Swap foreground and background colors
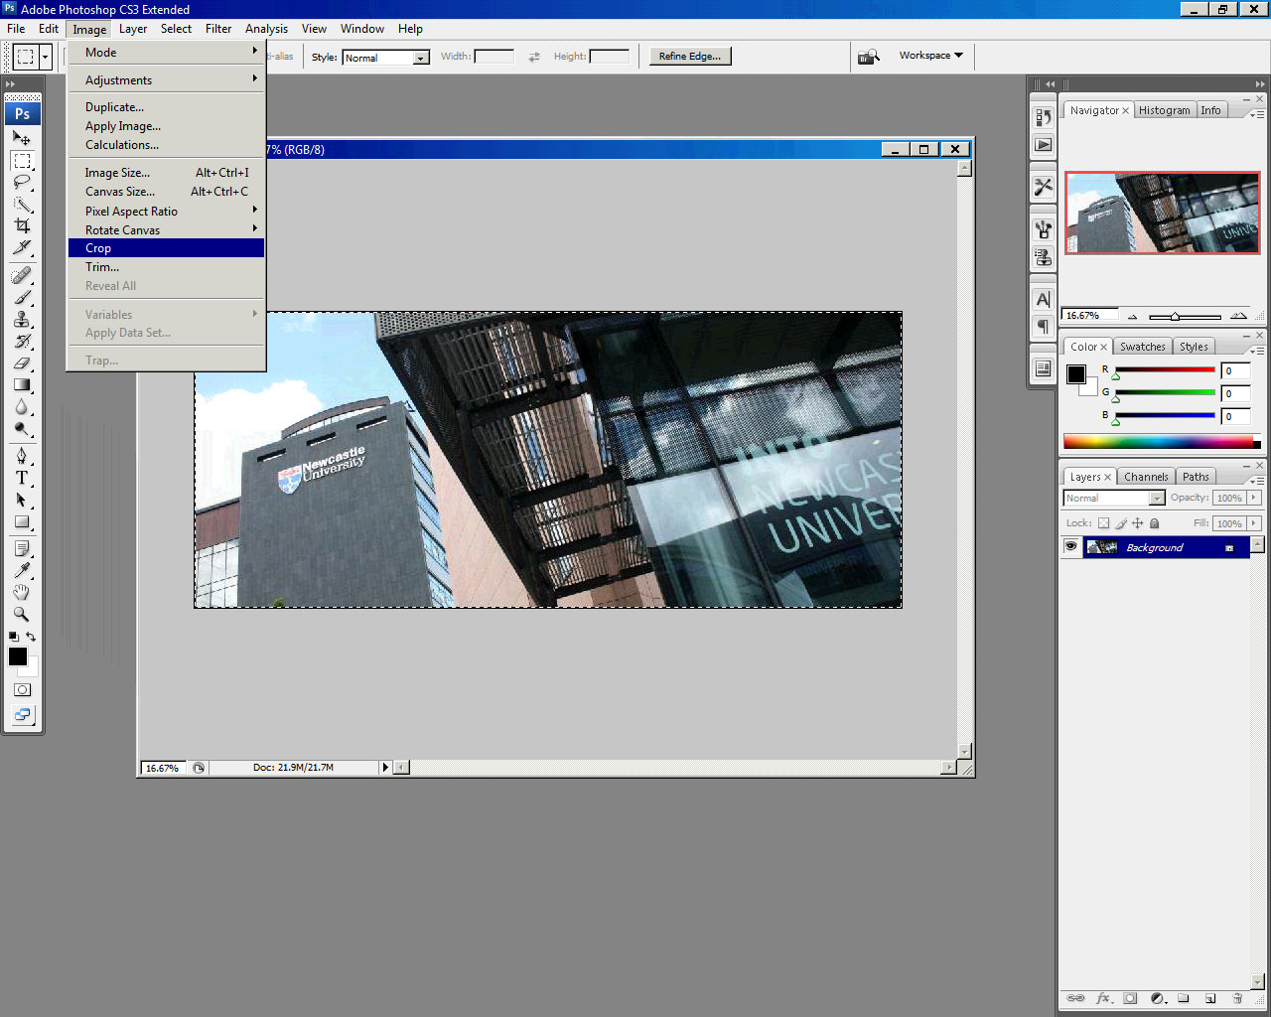Image resolution: width=1271 pixels, height=1017 pixels. 32,637
